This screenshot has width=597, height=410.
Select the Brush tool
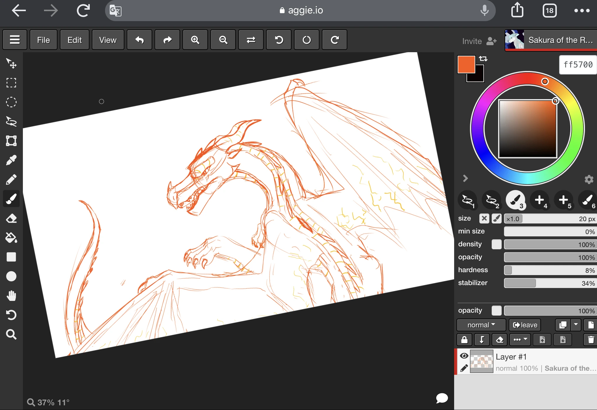pos(11,199)
